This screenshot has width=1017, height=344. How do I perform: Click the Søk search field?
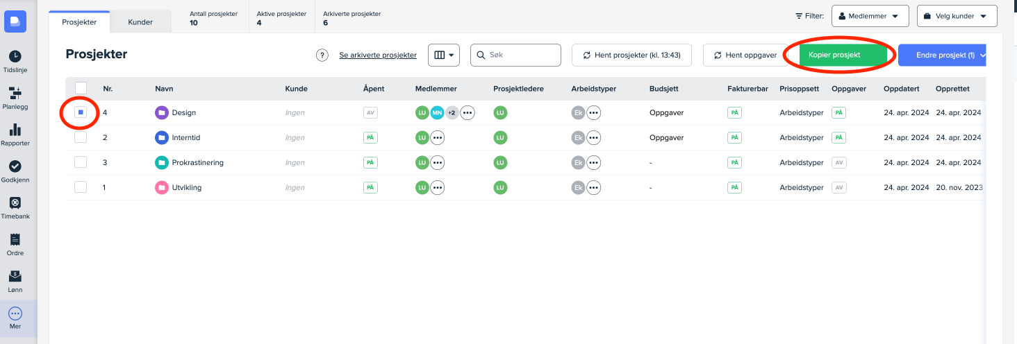coord(521,55)
